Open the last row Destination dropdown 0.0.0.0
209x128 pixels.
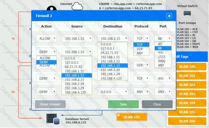click(112, 92)
